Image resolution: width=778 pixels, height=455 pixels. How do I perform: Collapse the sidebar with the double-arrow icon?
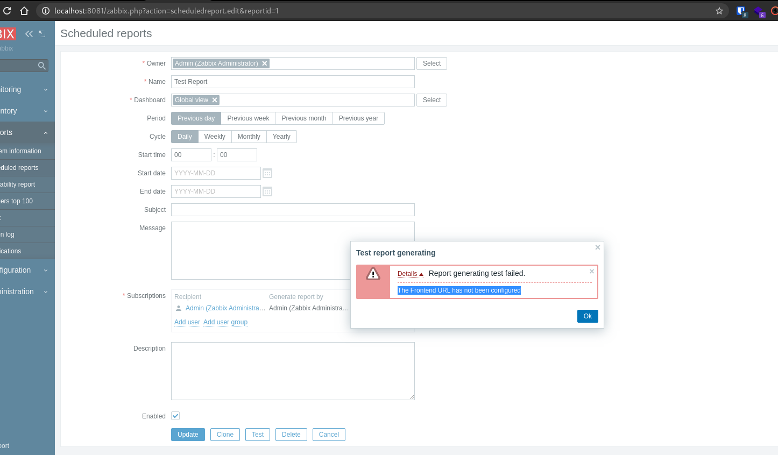pos(29,34)
